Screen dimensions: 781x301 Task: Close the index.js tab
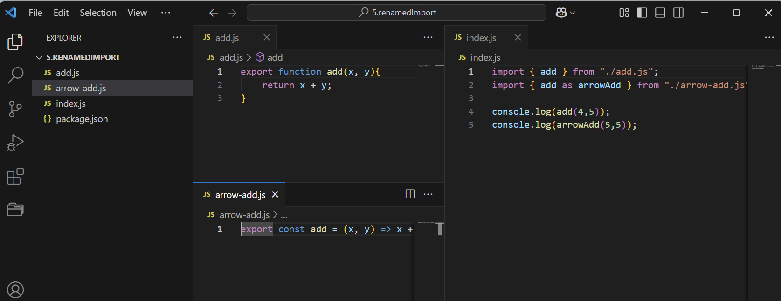coord(518,37)
